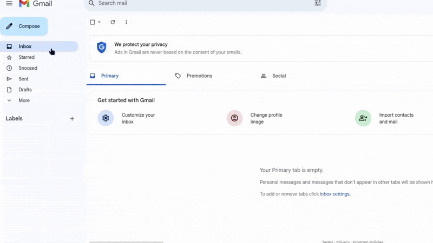This screenshot has height=243, width=433.
Task: Click the Promotions tag icon
Action: (x=178, y=76)
